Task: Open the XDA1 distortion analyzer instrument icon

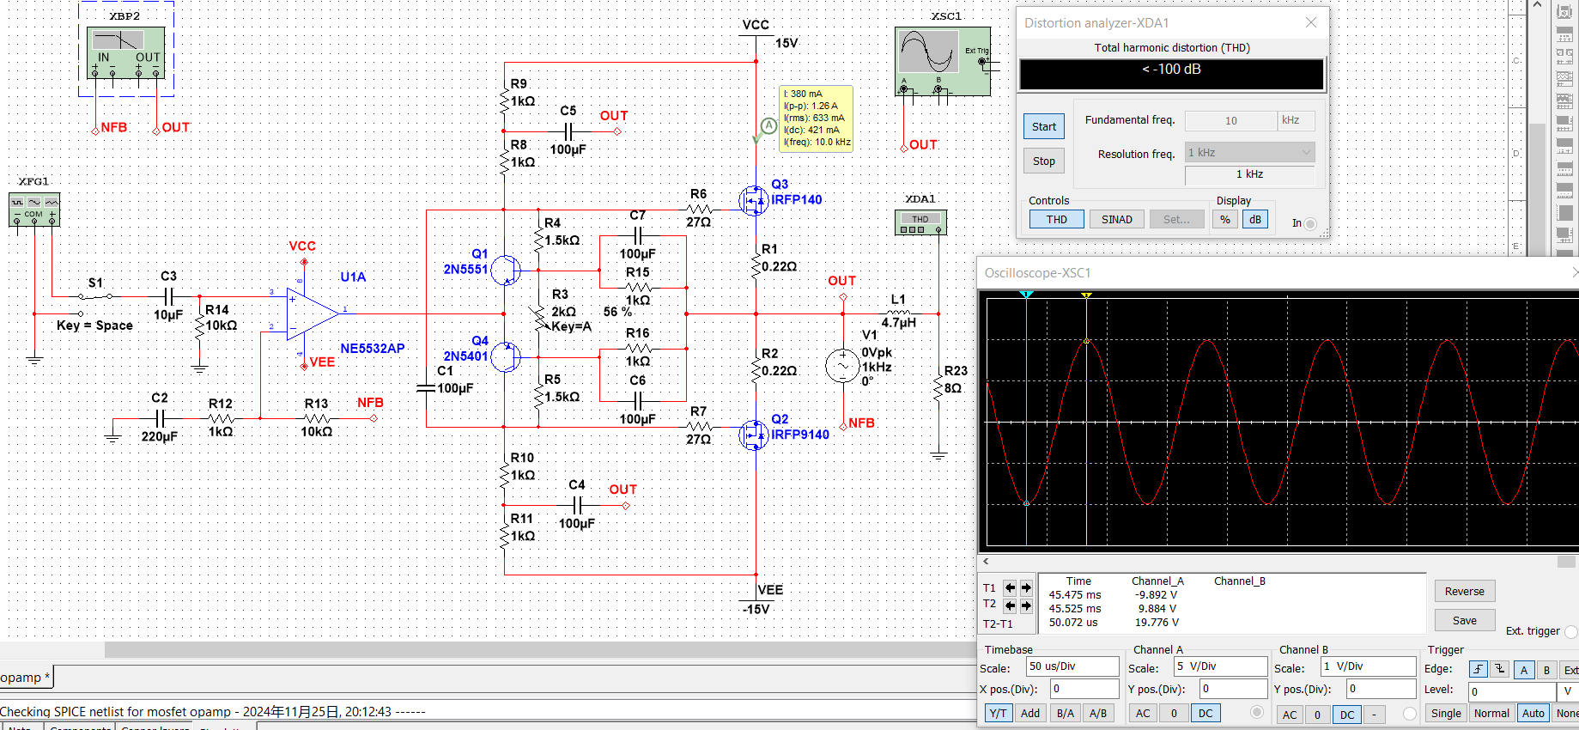Action: click(x=920, y=223)
